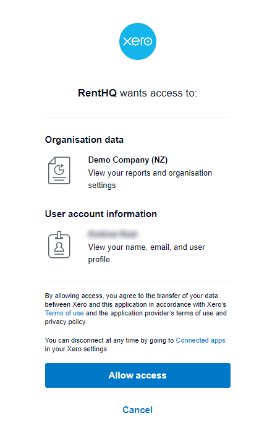Click 'View your name, email, and user profile' text

(x=146, y=254)
